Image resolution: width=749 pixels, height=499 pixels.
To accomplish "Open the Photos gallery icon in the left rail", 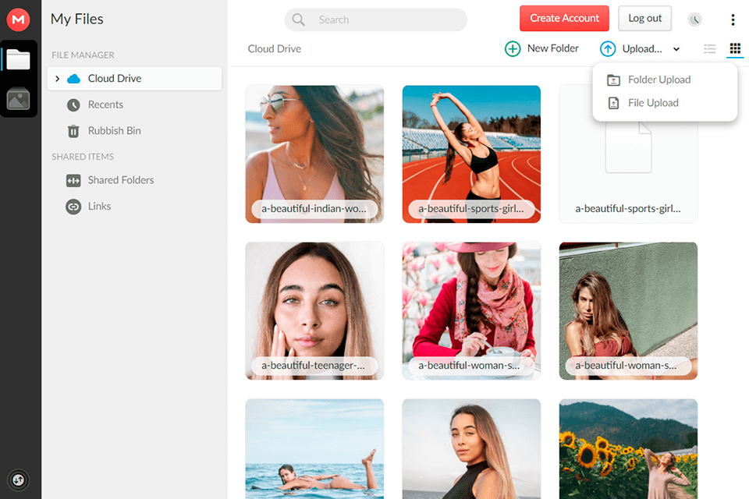I will point(18,99).
